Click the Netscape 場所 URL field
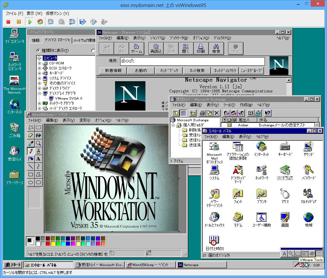Screen dimensions: 327x278 tap(192, 61)
